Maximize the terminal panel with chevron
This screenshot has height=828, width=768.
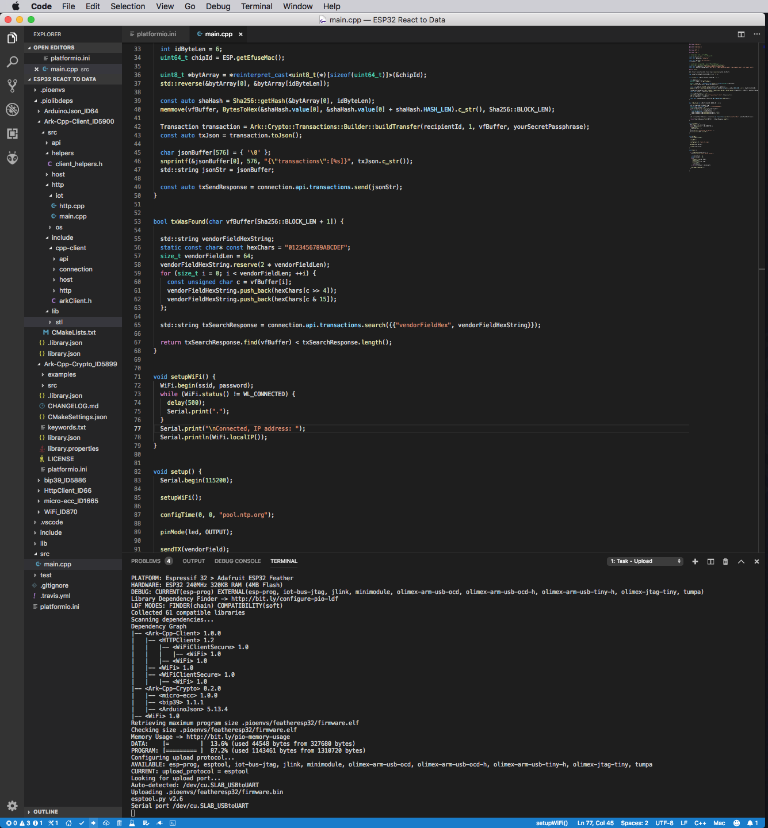(741, 561)
